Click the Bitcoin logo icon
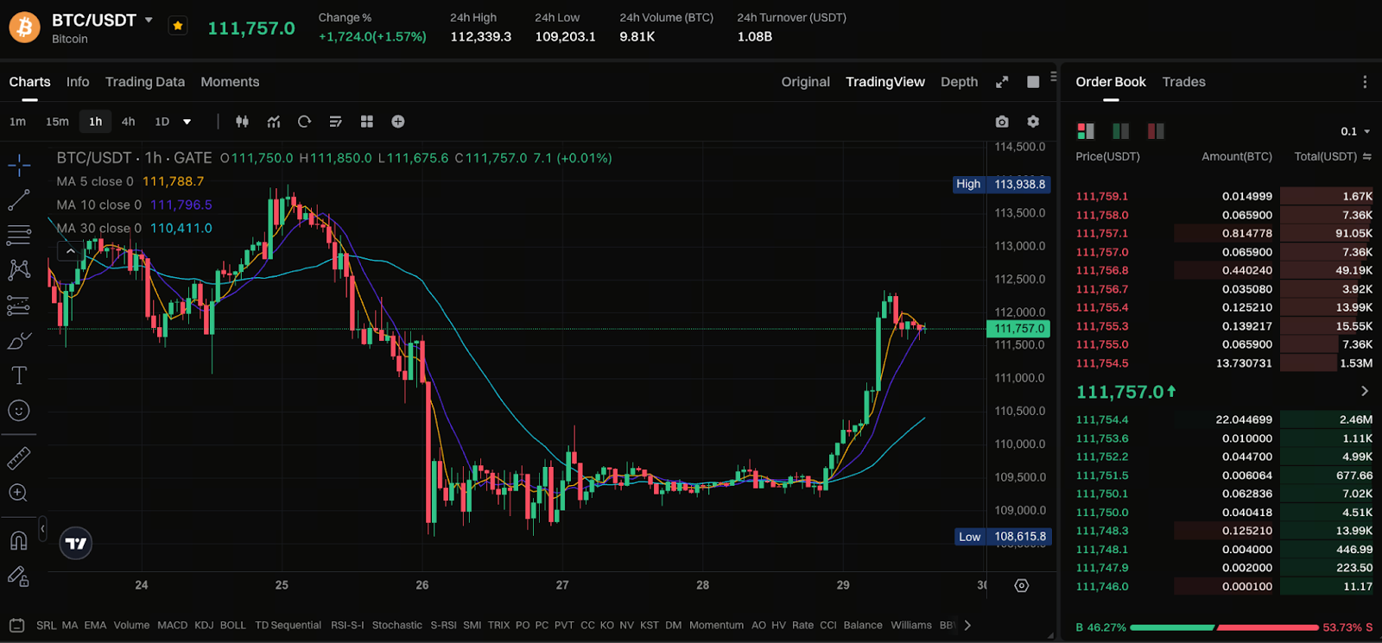This screenshot has width=1382, height=643. pos(24,28)
